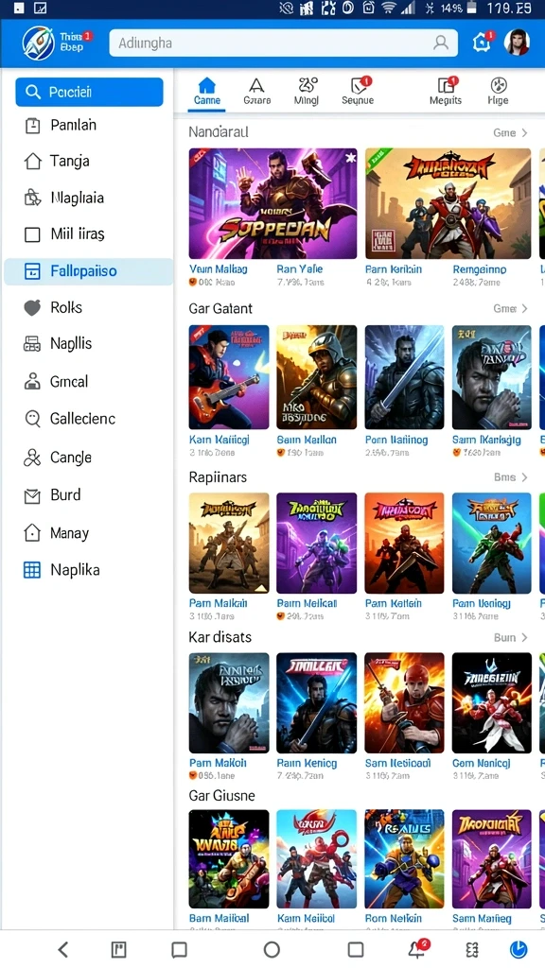This screenshot has height=968, width=545.
Task: Select Fallopaiiso in the sidebar
Action: 88,271
